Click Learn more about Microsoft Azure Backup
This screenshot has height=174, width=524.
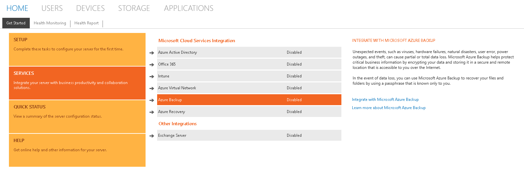click(x=389, y=108)
